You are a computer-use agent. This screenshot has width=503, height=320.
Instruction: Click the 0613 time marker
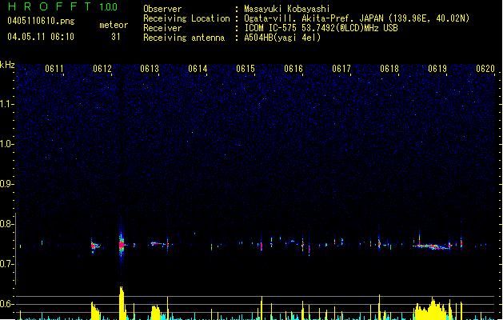150,69
